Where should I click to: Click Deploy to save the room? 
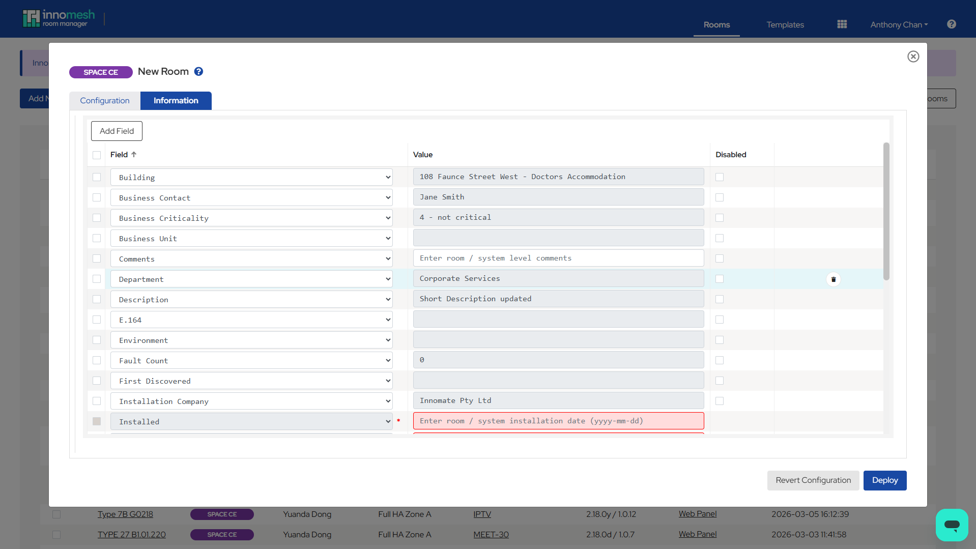[x=884, y=480]
